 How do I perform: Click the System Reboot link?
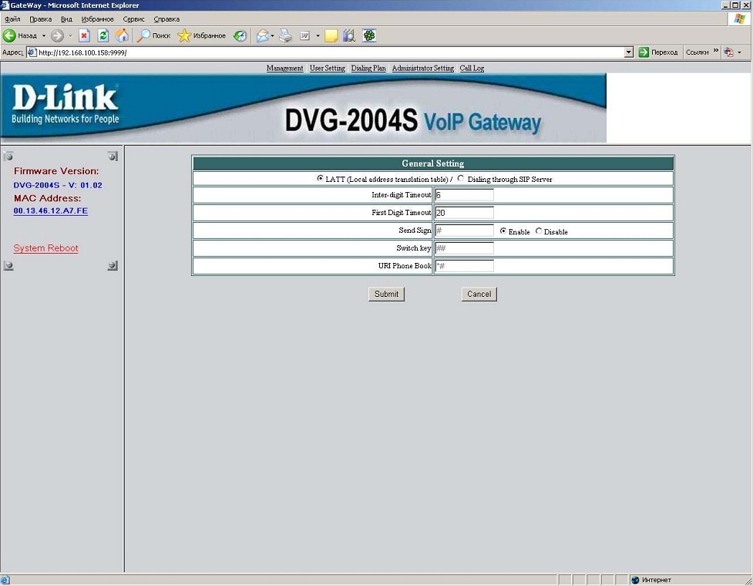tap(45, 248)
